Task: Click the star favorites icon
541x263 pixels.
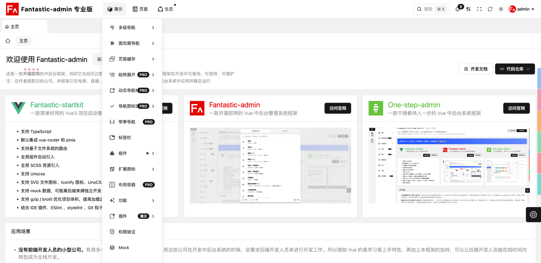Action: pyautogui.click(x=8, y=41)
